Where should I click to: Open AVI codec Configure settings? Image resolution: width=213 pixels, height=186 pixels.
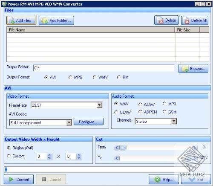click(89, 122)
